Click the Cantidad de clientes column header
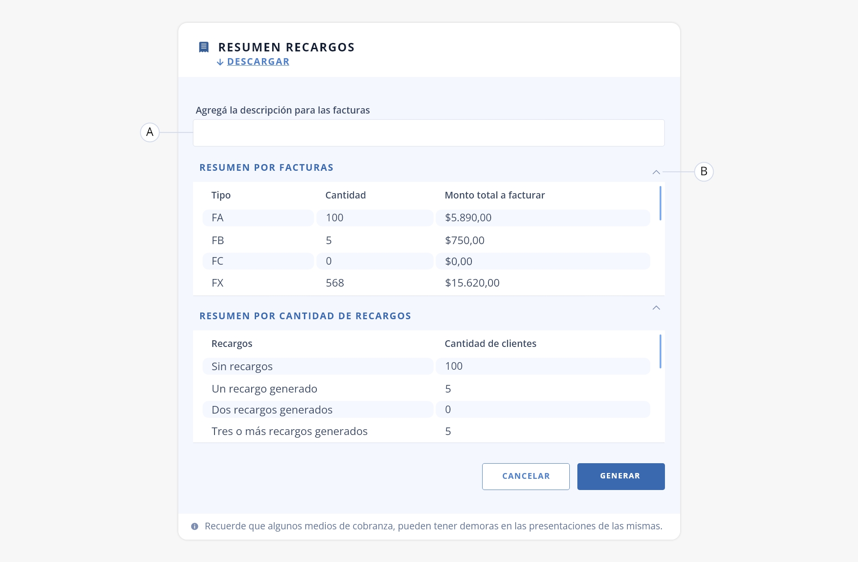858x562 pixels. [x=490, y=343]
